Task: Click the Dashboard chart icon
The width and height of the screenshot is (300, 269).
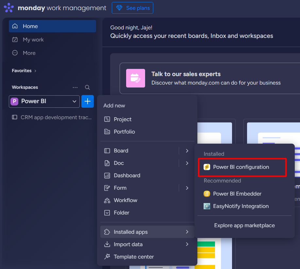Action: coord(107,176)
